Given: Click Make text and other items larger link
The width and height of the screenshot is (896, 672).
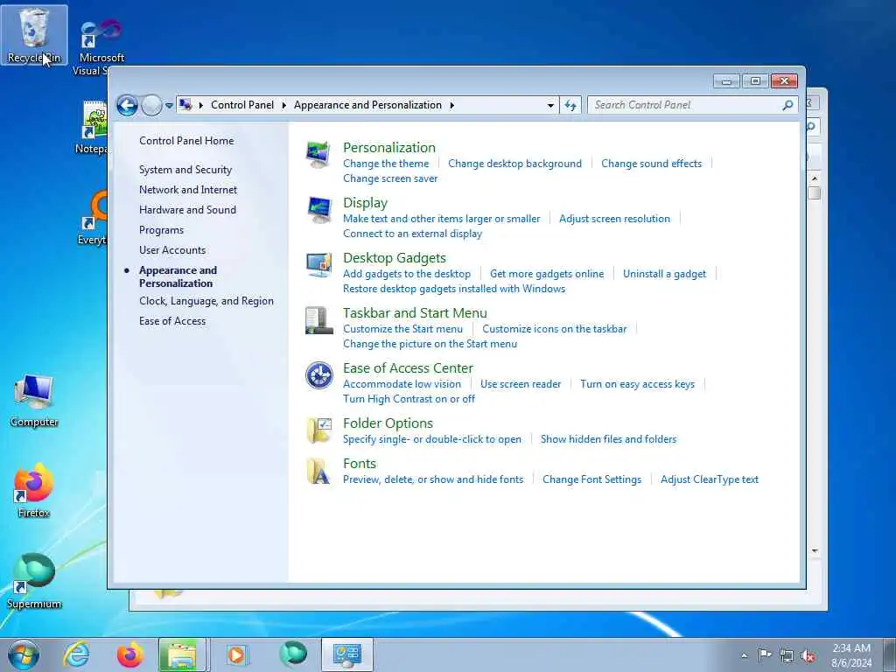Looking at the screenshot, I should pyautogui.click(x=442, y=218).
